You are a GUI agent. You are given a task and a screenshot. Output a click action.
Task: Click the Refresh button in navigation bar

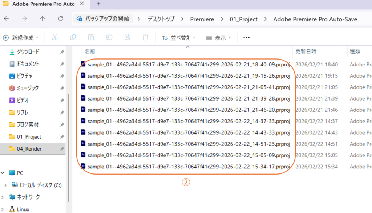coord(61,19)
